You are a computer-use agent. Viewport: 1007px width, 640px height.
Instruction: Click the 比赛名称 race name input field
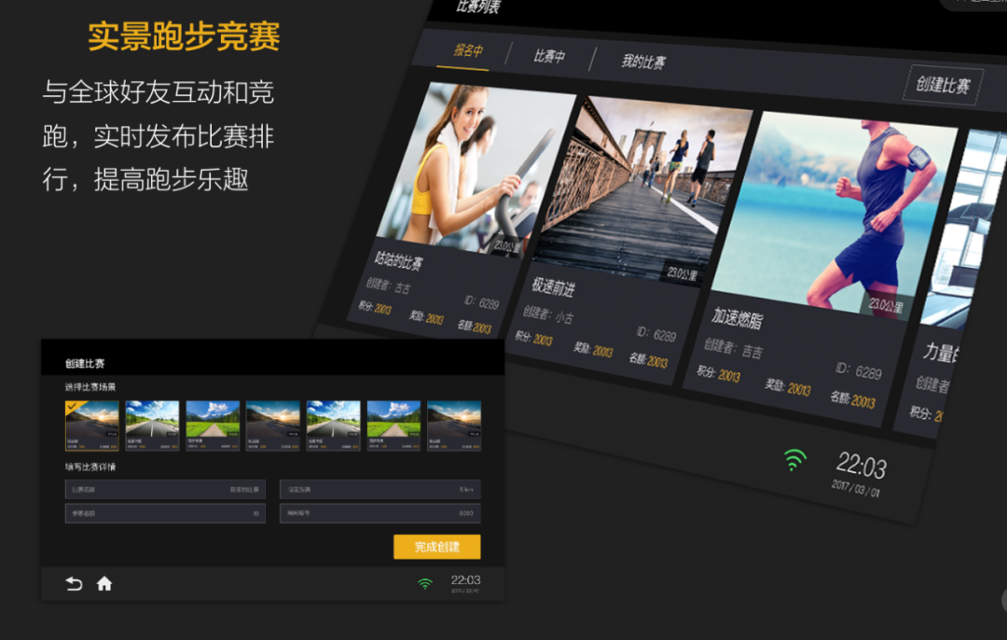(165, 490)
